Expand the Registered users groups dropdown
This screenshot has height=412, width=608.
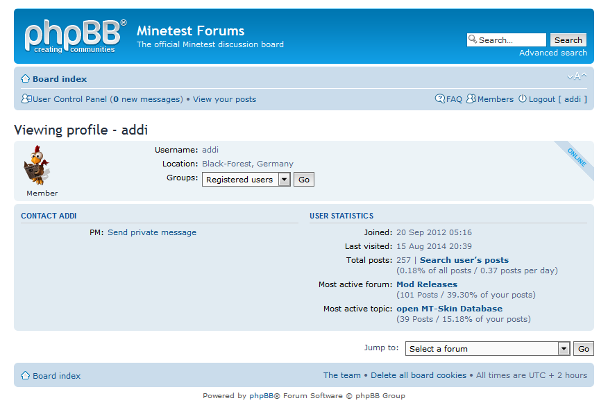click(x=284, y=180)
